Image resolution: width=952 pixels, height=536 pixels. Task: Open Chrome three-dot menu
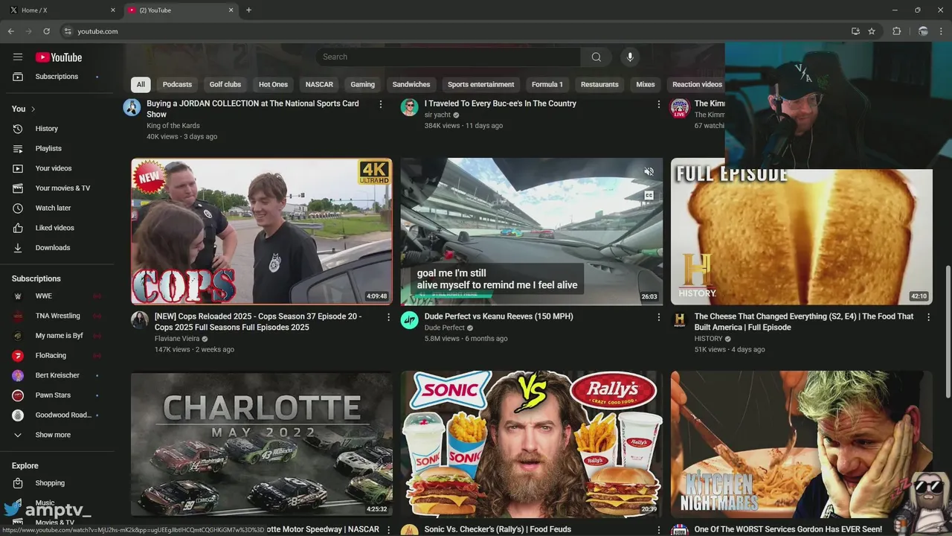pyautogui.click(x=942, y=31)
